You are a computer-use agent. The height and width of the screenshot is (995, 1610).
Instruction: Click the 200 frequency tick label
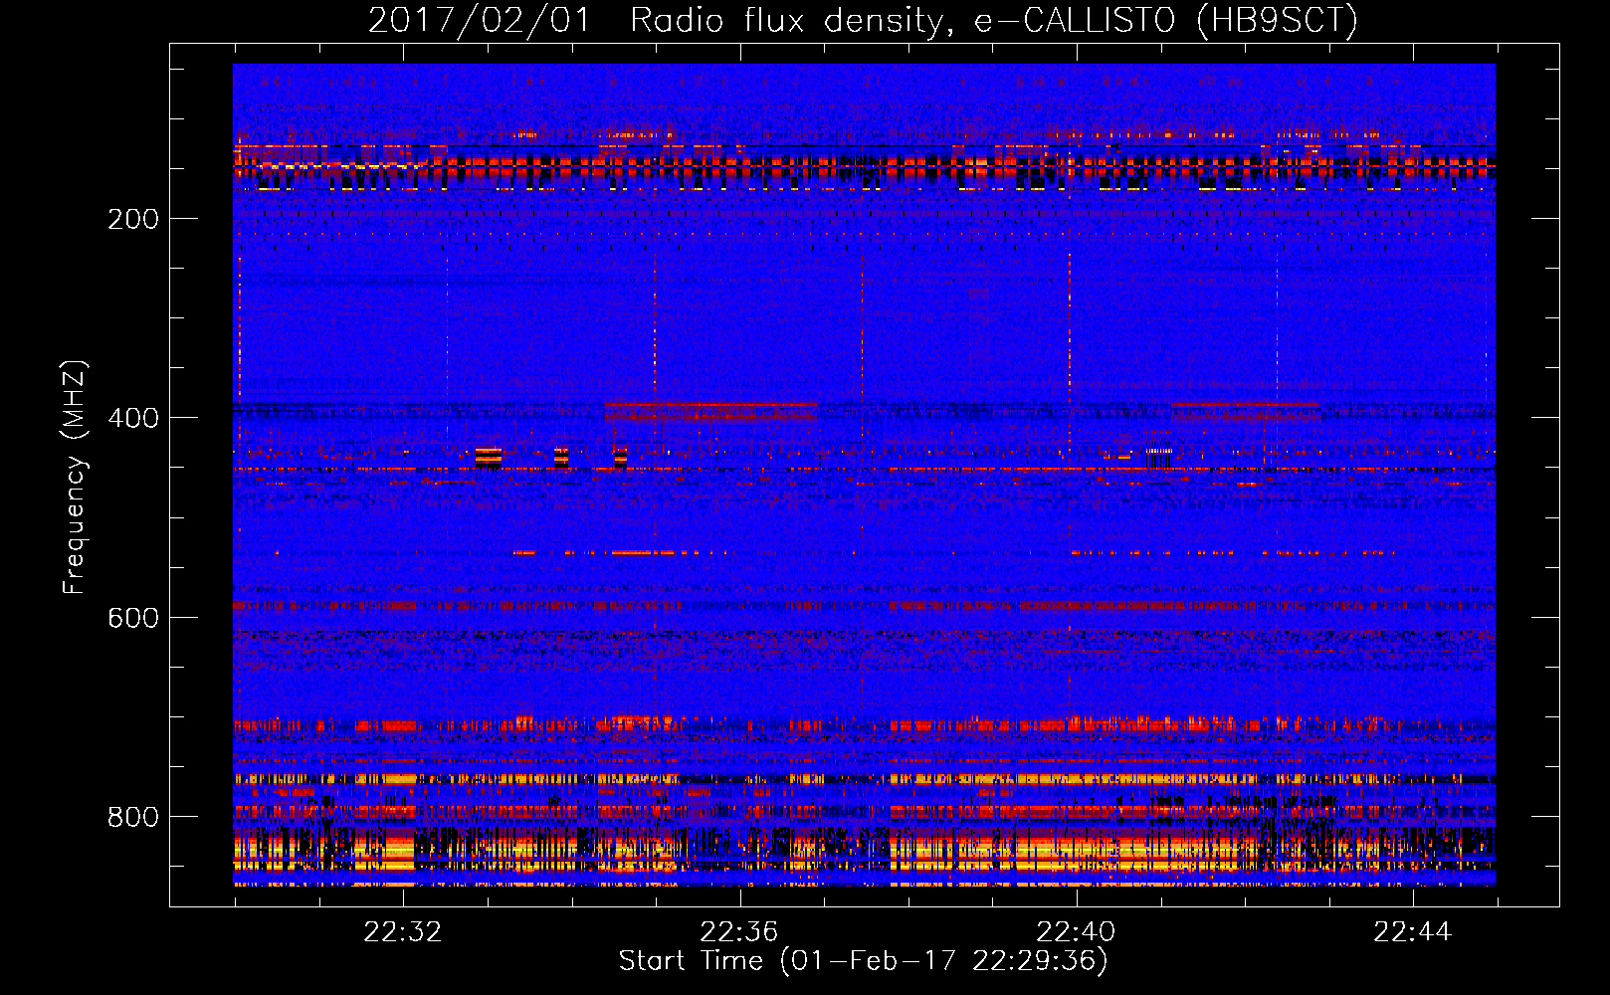pos(133,219)
